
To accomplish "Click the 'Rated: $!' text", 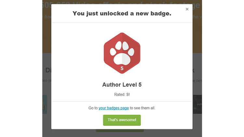I will pos(122,95).
